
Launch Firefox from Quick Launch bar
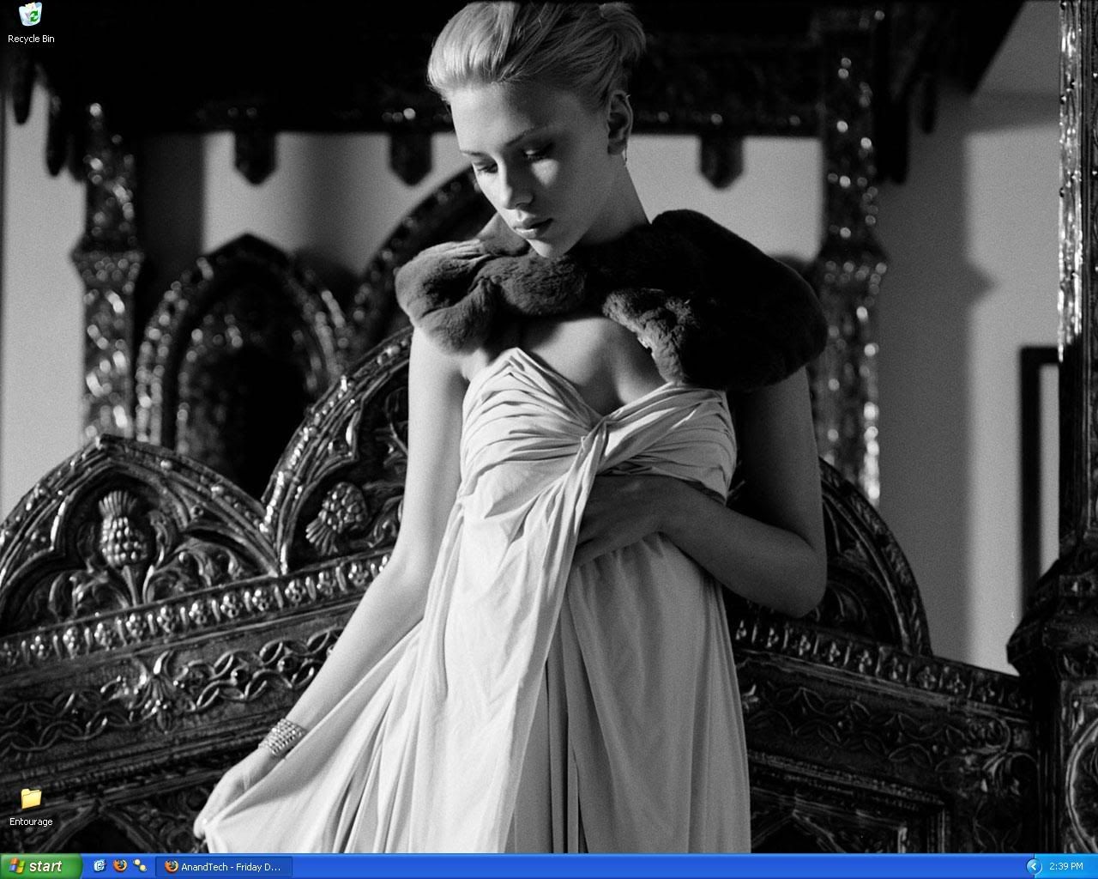click(120, 866)
